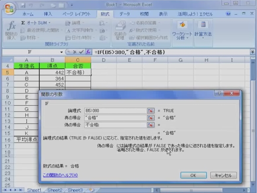The width and height of the screenshot is (257, 193).
Task: Open the Sheet2 worksheet tab
Action: (54, 190)
